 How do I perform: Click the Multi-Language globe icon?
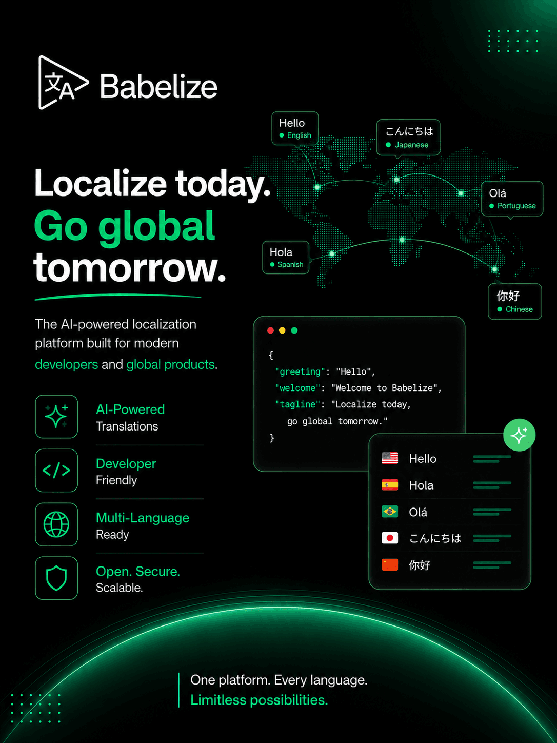click(x=56, y=524)
